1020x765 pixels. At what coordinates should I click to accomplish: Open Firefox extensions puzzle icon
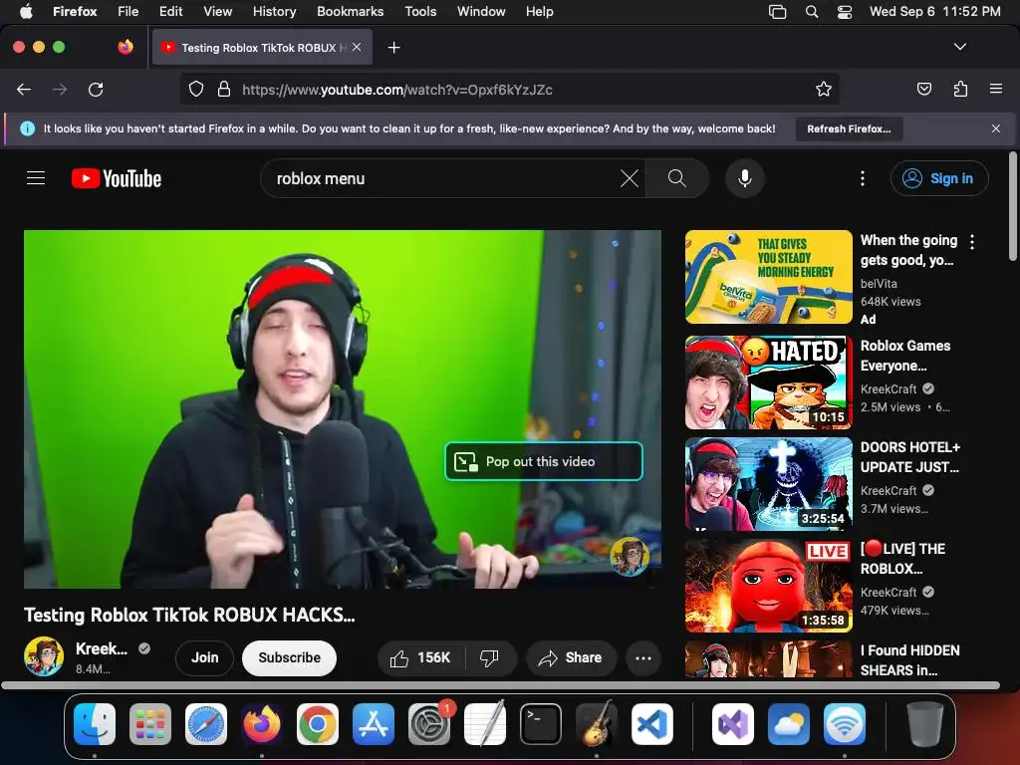[x=960, y=89]
